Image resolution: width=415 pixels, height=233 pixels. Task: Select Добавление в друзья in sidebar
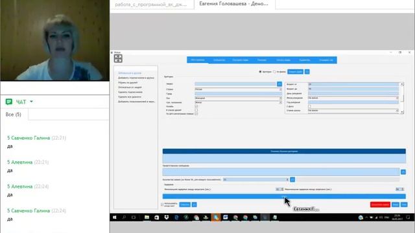[x=130, y=73]
